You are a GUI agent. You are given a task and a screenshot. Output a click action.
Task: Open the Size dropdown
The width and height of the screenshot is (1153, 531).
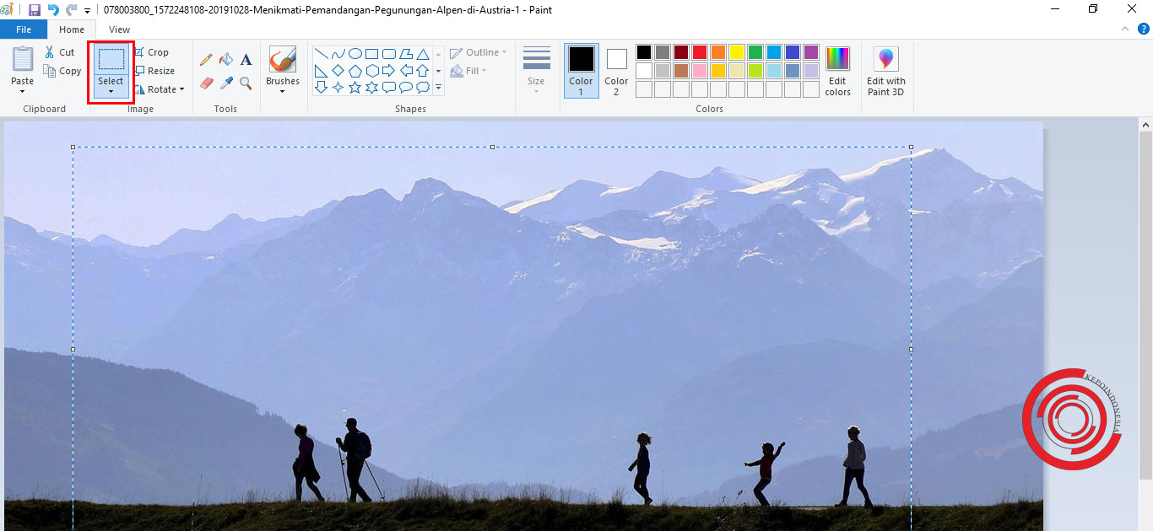[536, 71]
